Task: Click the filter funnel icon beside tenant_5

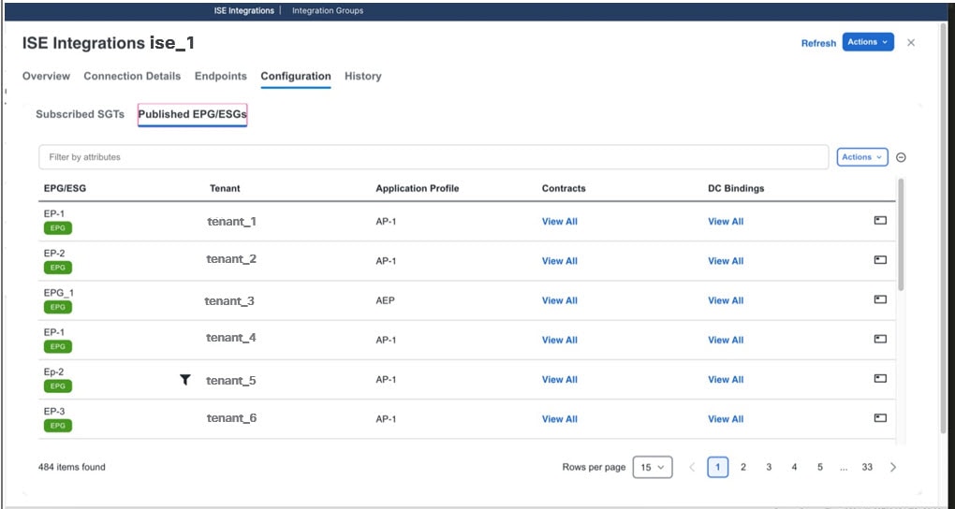Action: (x=185, y=379)
